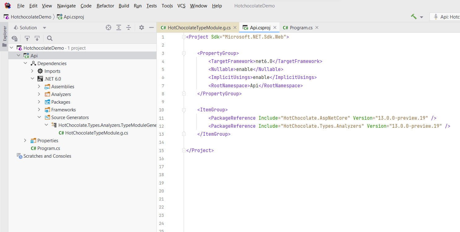Click the downward navigation arrow above the tree
The width and height of the screenshot is (460, 232).
click(37, 38)
